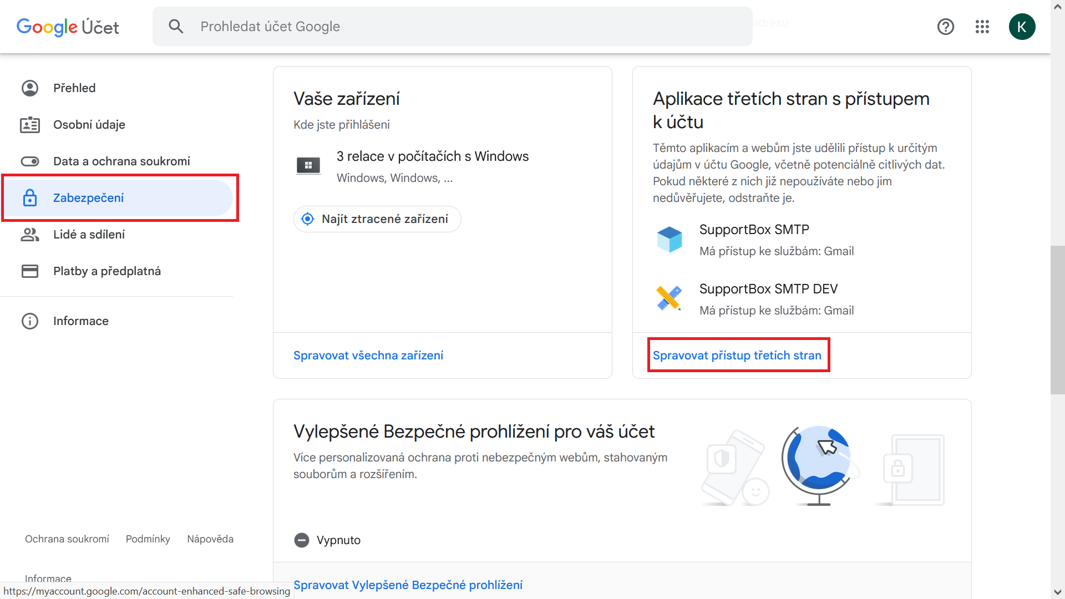Click the scrollbar down arrow
Screen dimensions: 1065x599
point(1057,592)
